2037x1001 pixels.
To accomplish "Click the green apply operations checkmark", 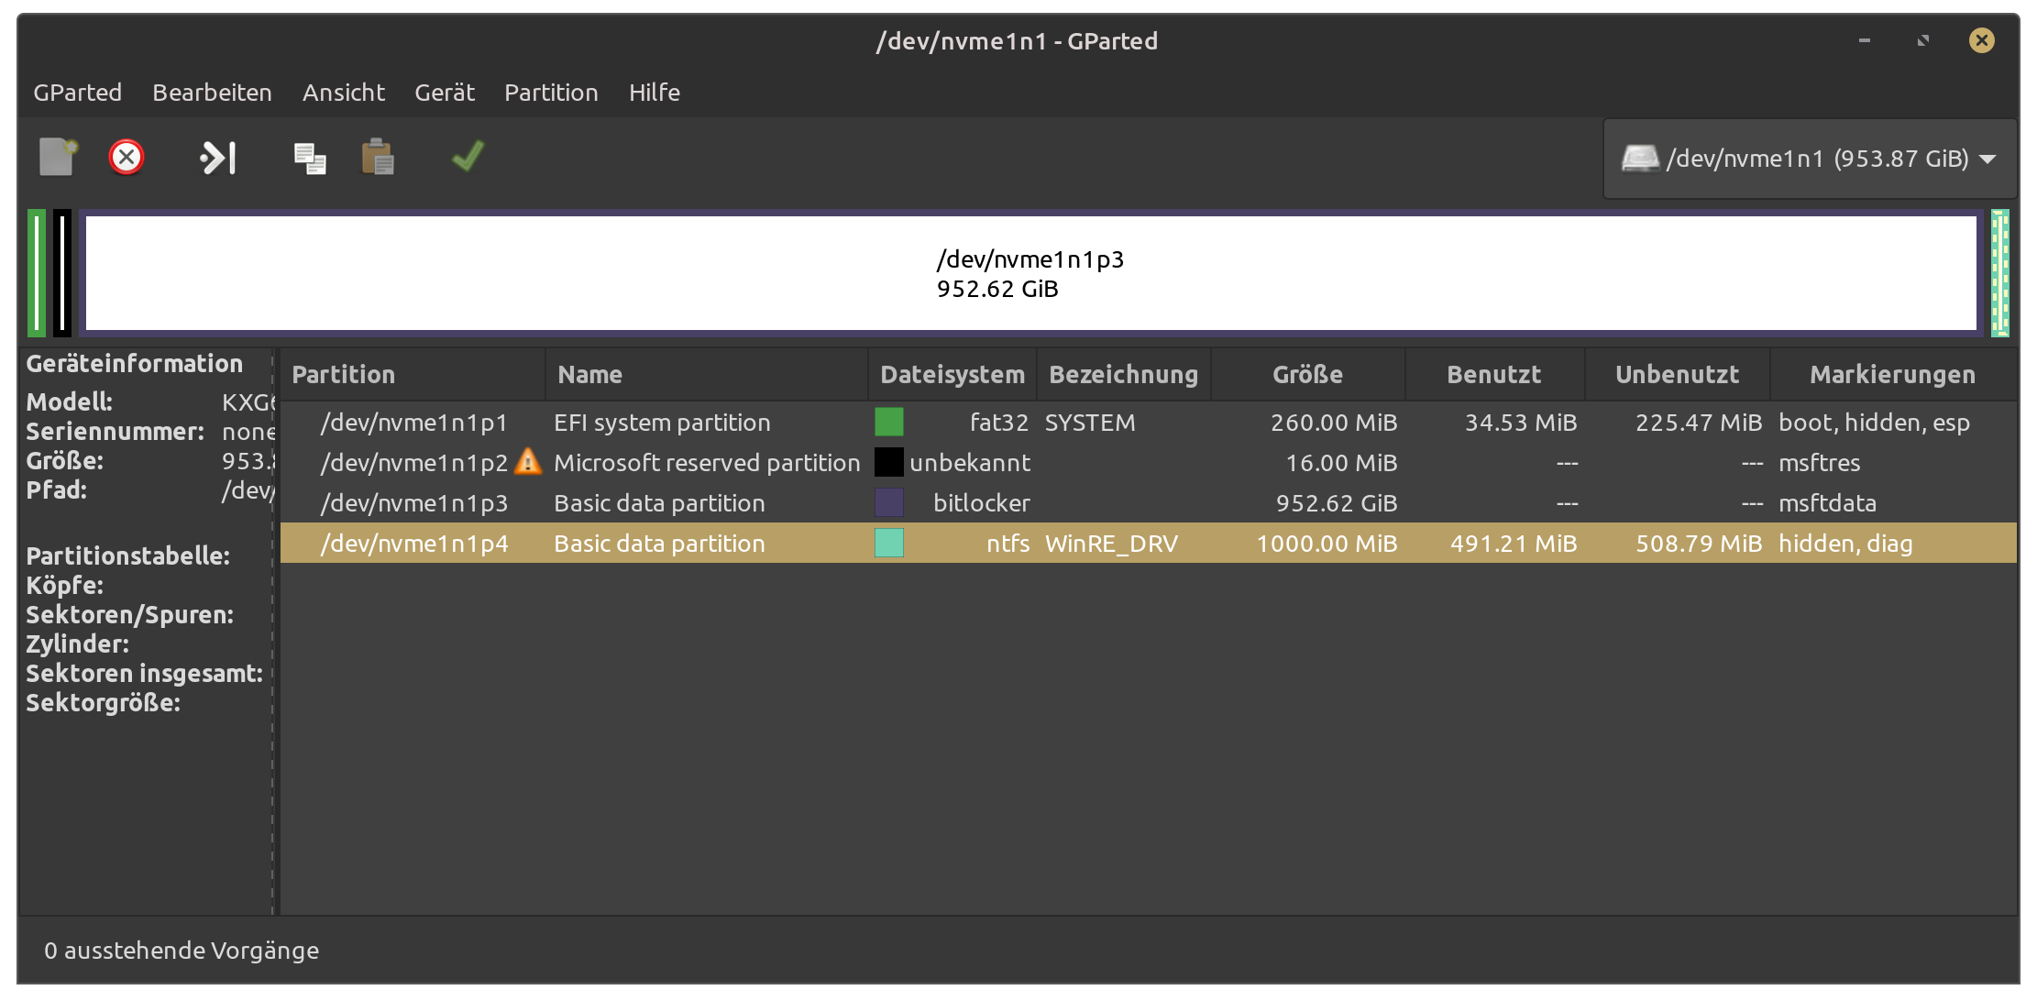I will tap(468, 156).
